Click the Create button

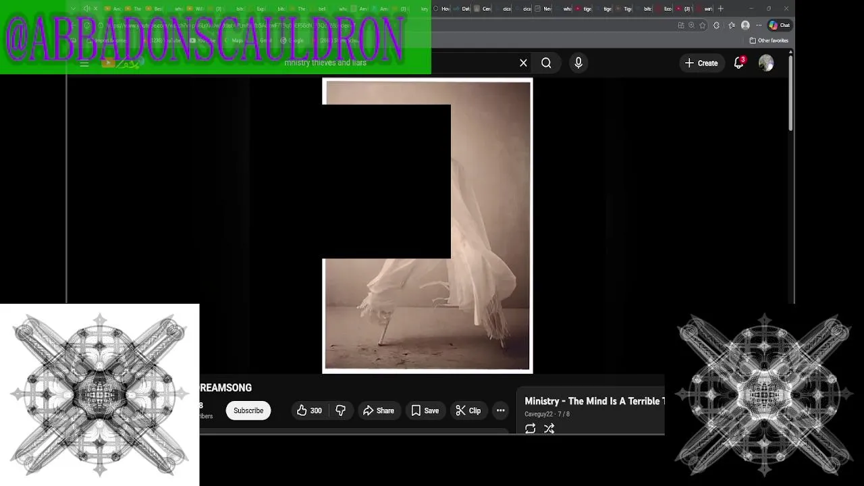701,63
